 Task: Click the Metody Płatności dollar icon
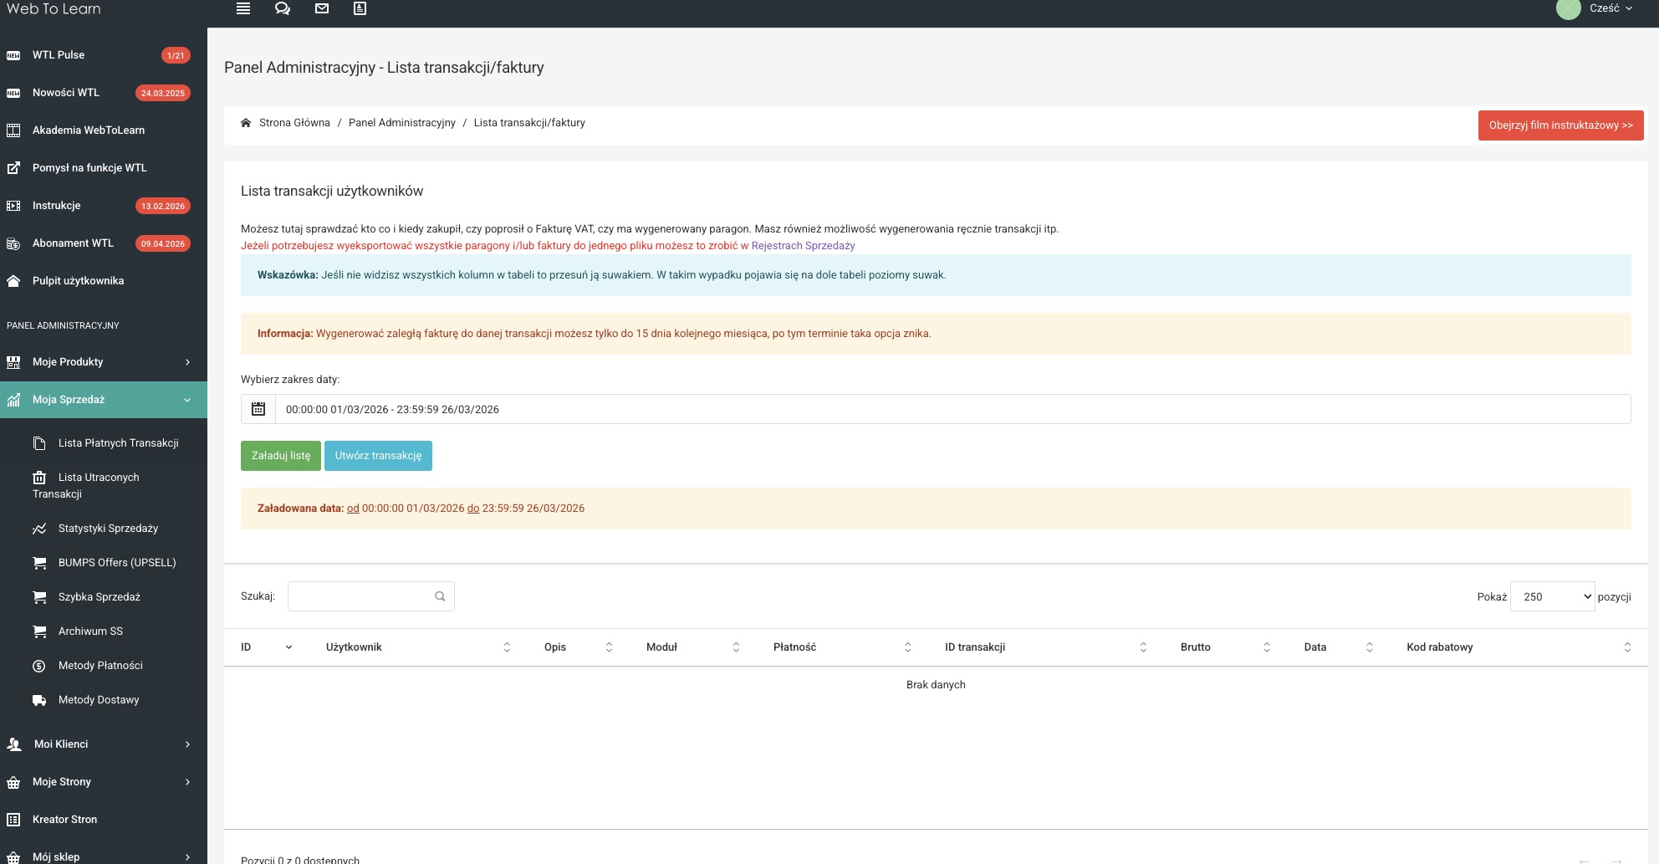point(39,666)
